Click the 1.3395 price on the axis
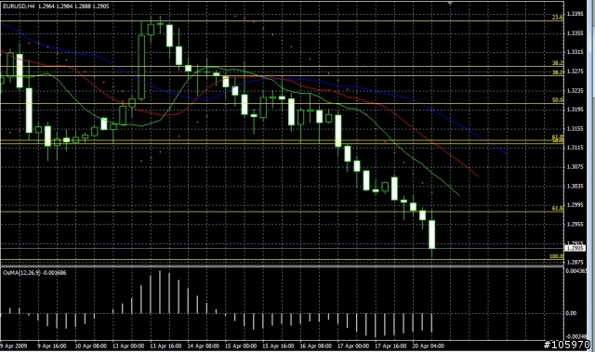Image resolution: width=595 pixels, height=352 pixels. pyautogui.click(x=575, y=14)
